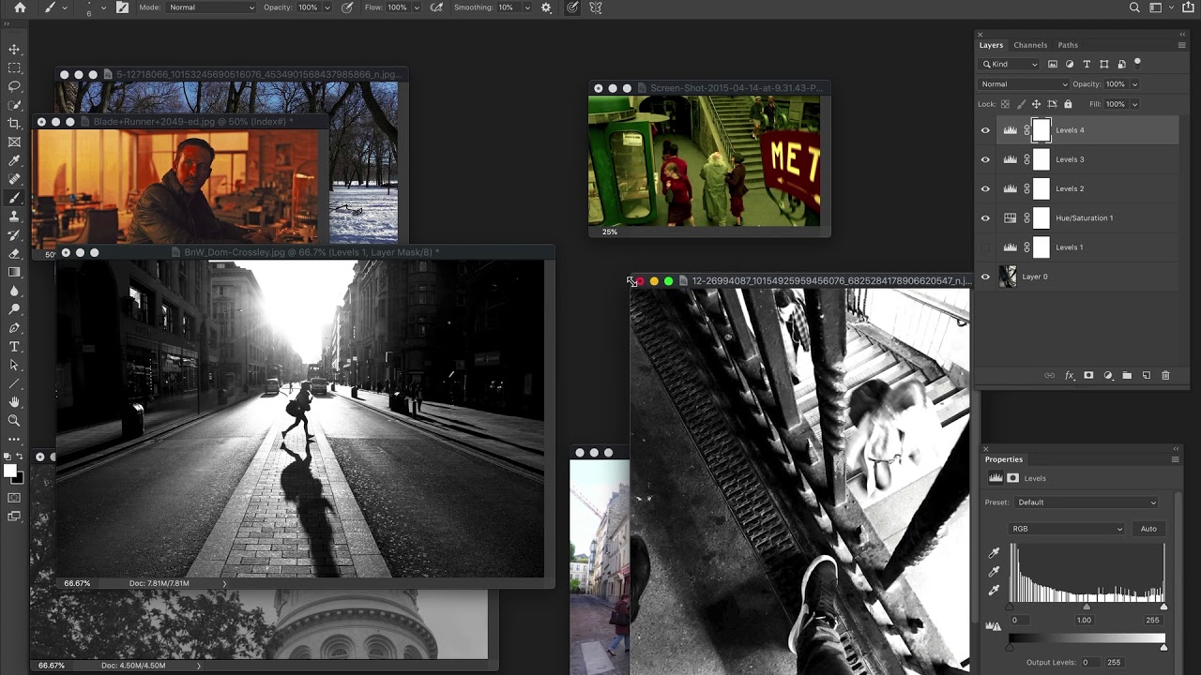
Task: Hide the Levels 4 layer
Action: (x=985, y=130)
